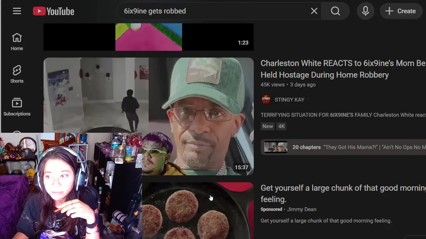Click the chapter preview thumbnail image
Viewport: 426px width, 239px height.
point(276,147)
